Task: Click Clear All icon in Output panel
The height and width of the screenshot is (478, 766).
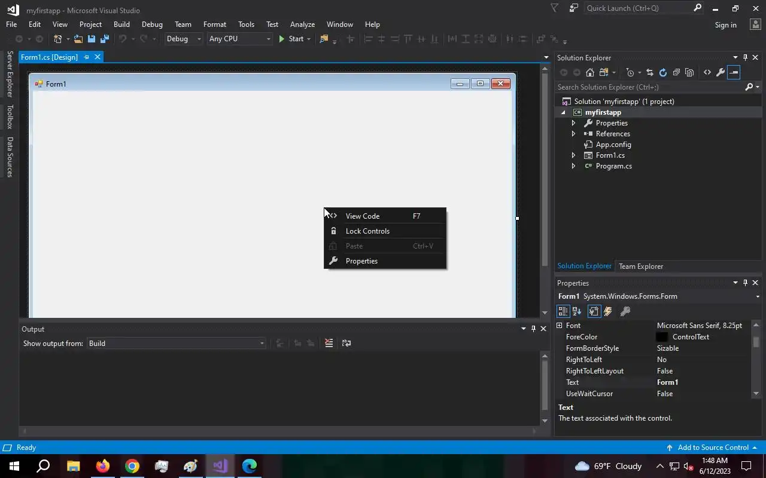Action: tap(329, 343)
